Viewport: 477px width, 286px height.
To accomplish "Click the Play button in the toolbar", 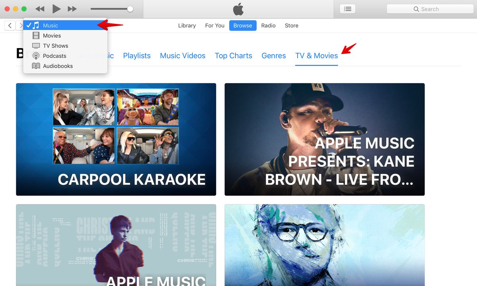I will tap(56, 9).
